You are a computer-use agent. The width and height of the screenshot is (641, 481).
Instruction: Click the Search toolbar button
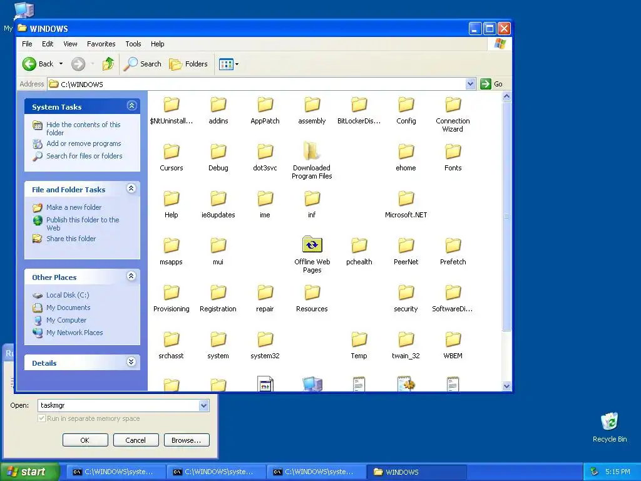point(143,64)
